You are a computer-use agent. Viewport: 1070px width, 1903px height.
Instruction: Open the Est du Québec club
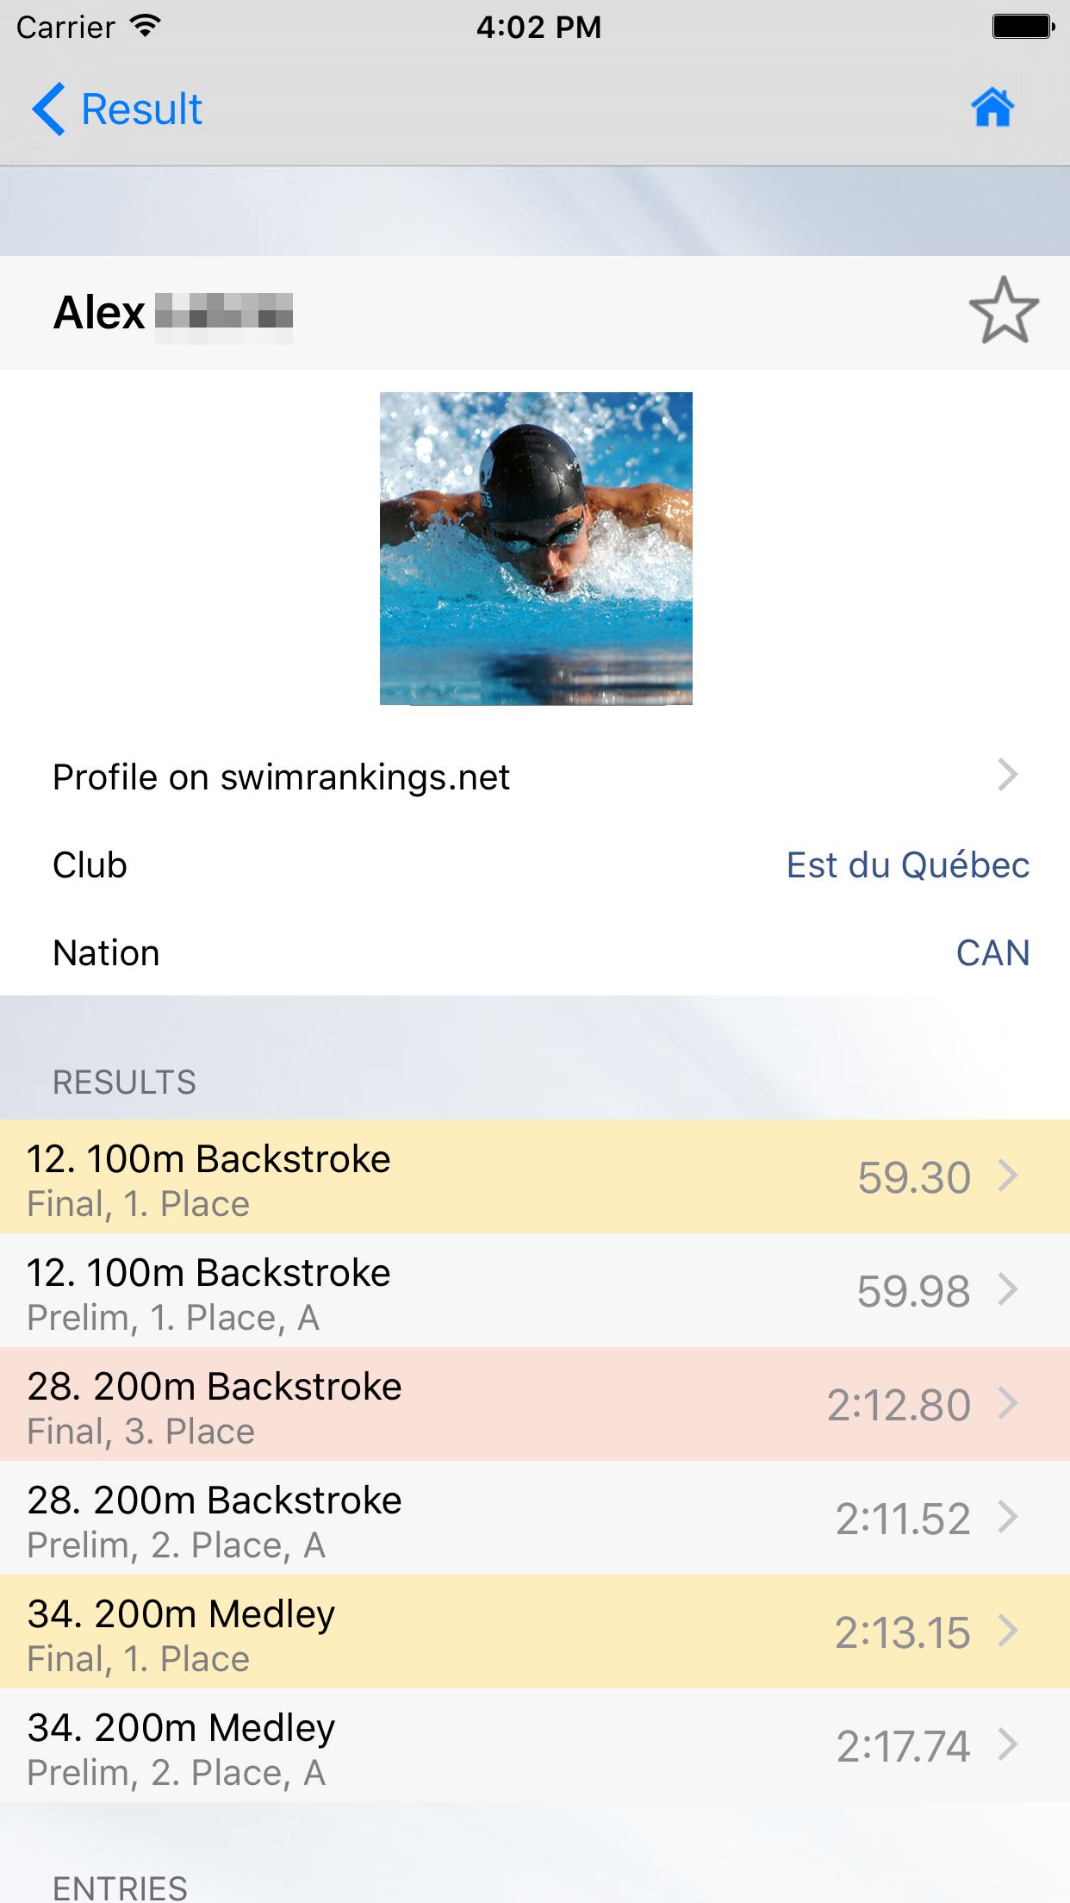[907, 865]
